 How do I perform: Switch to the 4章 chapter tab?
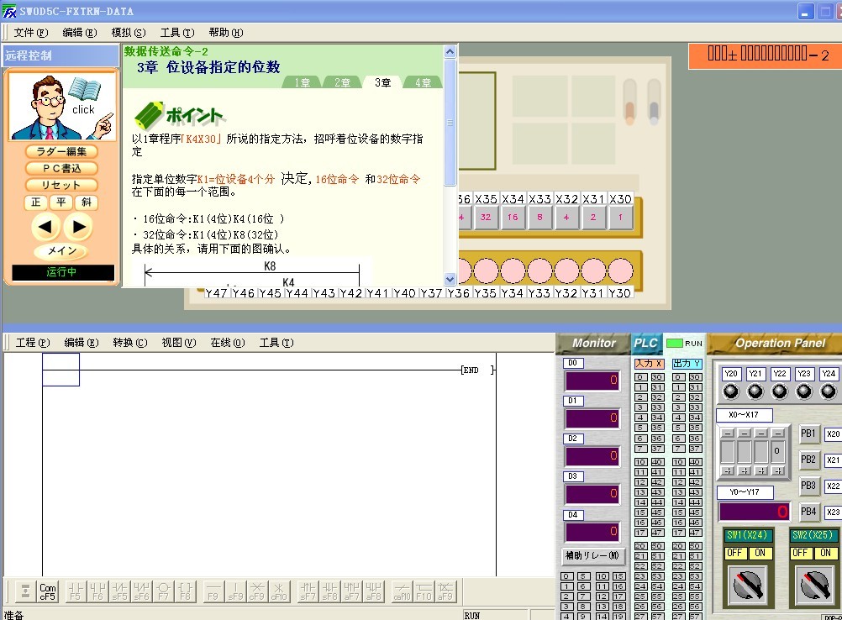tap(422, 82)
